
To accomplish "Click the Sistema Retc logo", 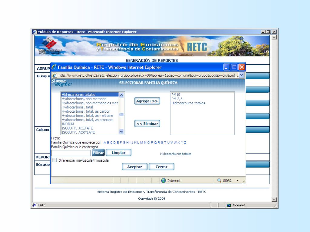I will click(x=61, y=83).
